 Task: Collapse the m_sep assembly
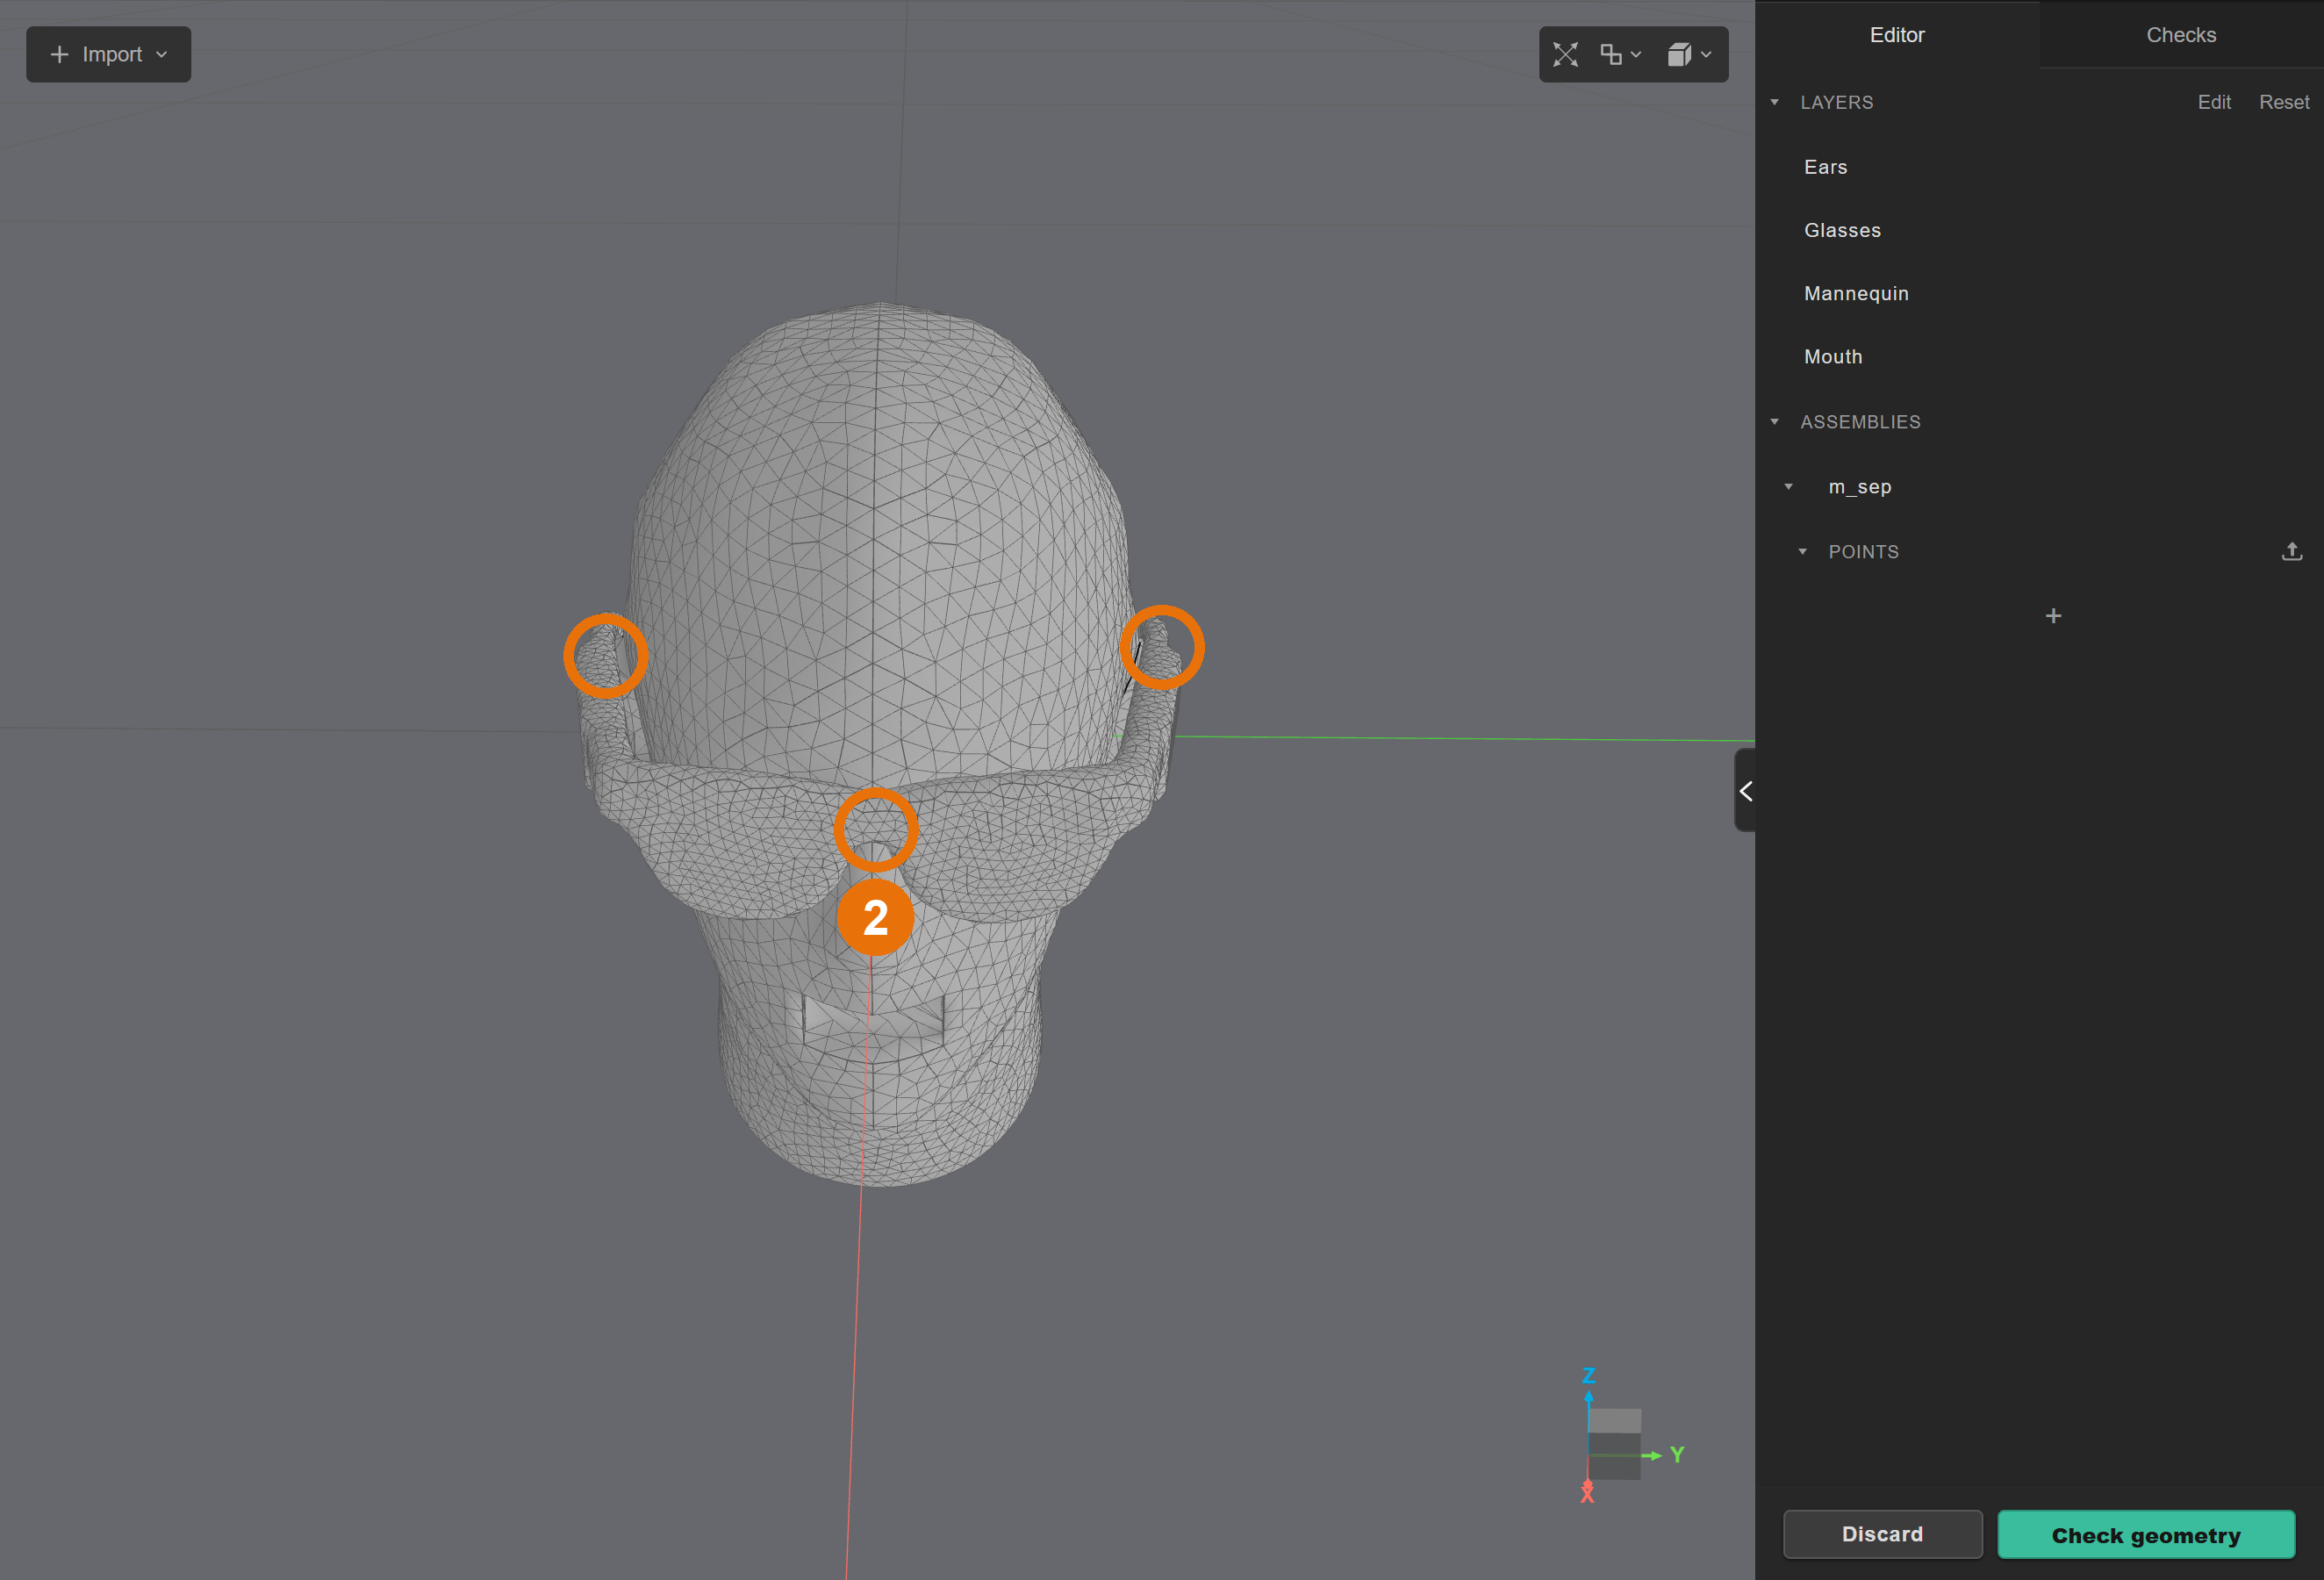pyautogui.click(x=1788, y=487)
